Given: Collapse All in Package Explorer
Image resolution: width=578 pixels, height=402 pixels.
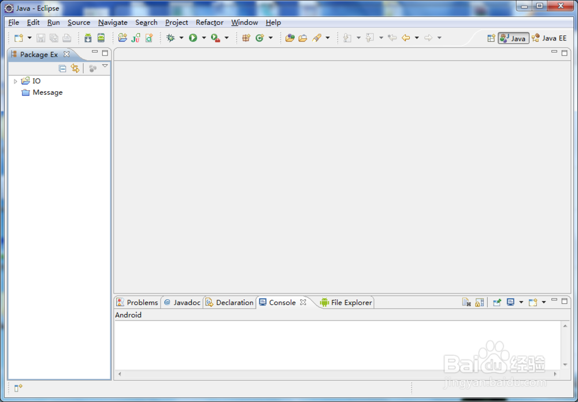Looking at the screenshot, I should (62, 69).
